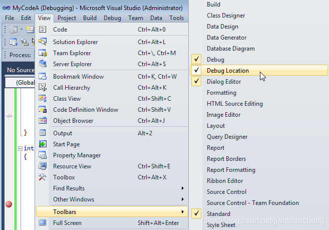This screenshot has width=329, height=230.
Task: Expand the Find Results submenu
Action: coord(112,188)
